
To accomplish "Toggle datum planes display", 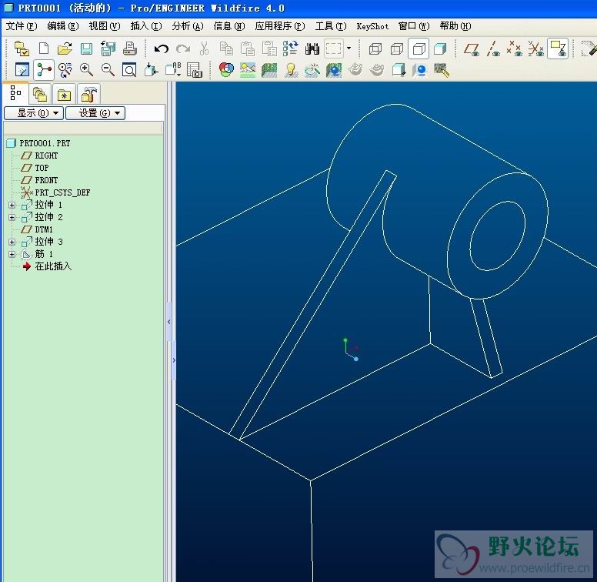I will pos(472,48).
